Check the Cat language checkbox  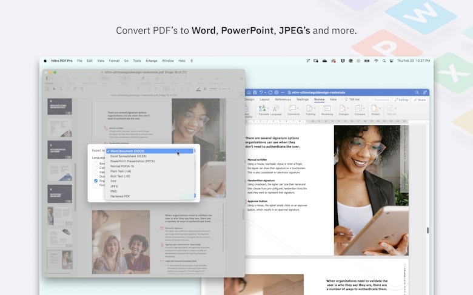pyautogui.click(x=96, y=168)
